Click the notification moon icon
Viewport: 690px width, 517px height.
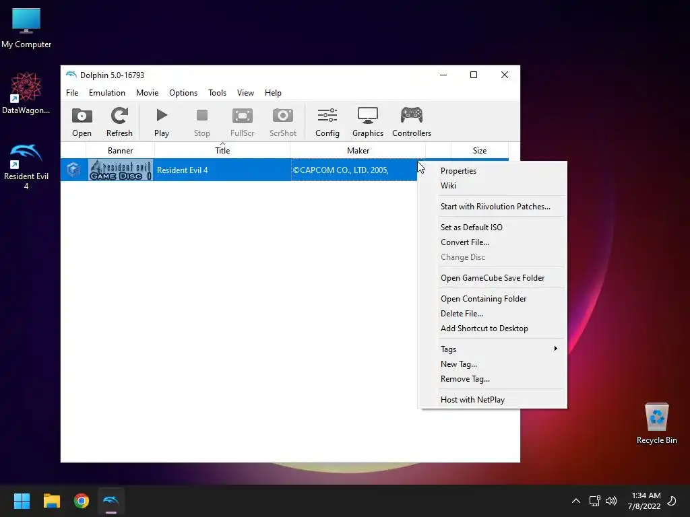pyautogui.click(x=672, y=501)
